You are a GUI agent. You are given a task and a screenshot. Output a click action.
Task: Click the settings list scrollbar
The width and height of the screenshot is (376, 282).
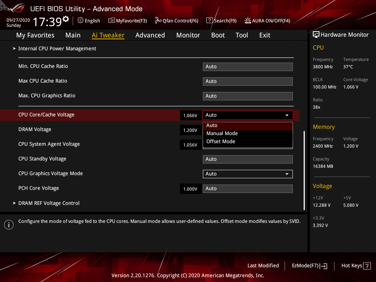tap(304, 170)
